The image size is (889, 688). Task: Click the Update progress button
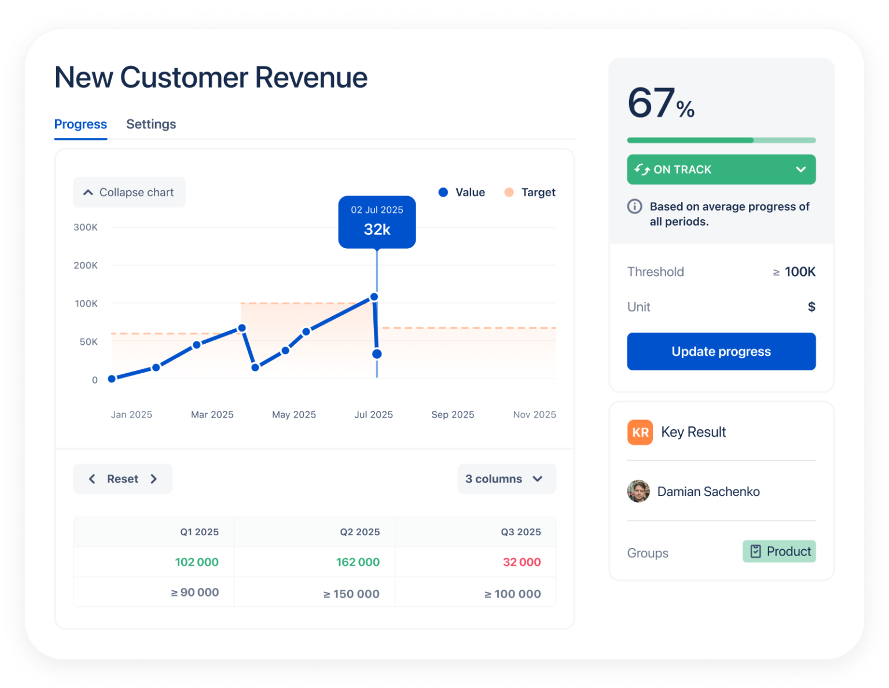[x=721, y=351]
